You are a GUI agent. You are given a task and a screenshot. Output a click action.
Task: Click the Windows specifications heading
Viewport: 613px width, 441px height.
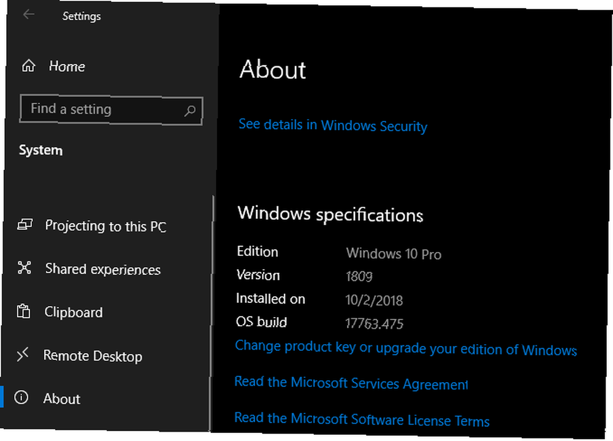point(330,214)
